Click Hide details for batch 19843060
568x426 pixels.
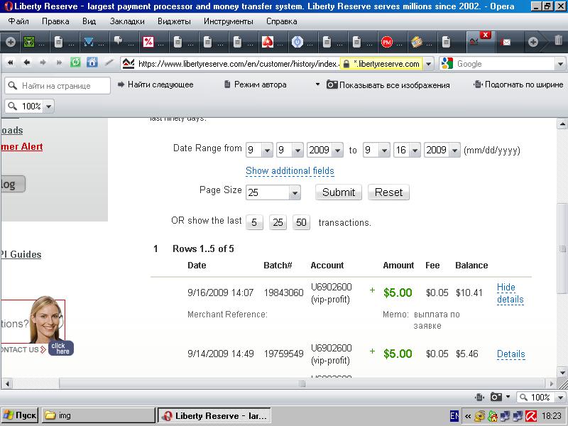[510, 293]
